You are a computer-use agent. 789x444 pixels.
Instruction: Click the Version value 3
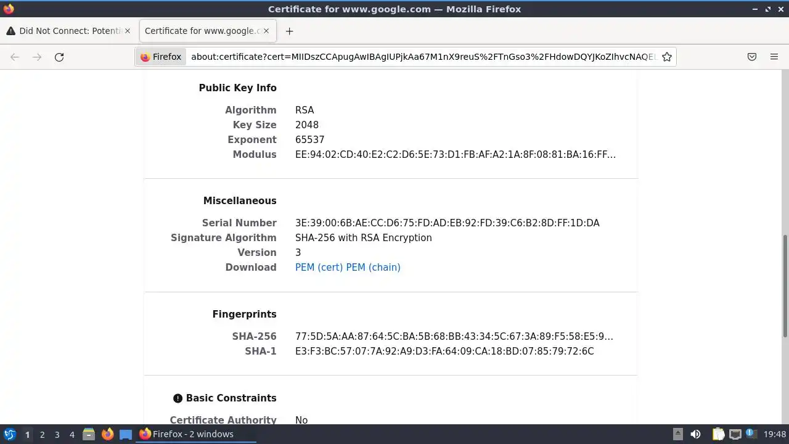coord(298,253)
